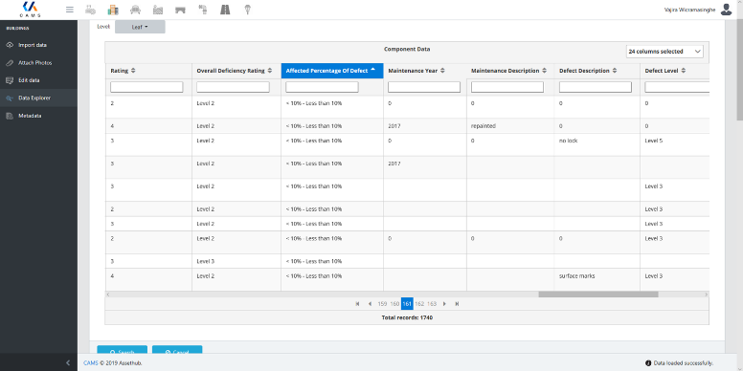Go to next page of results
This screenshot has width=743, height=371.
[444, 304]
